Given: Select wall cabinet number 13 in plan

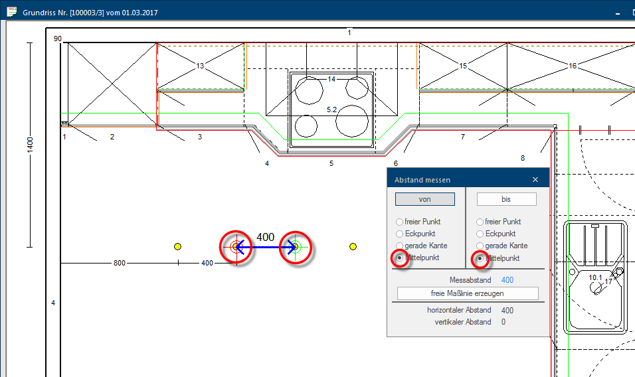Looking at the screenshot, I should point(200,66).
